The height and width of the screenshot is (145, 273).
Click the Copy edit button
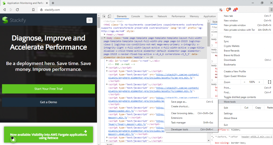(x=258, y=108)
